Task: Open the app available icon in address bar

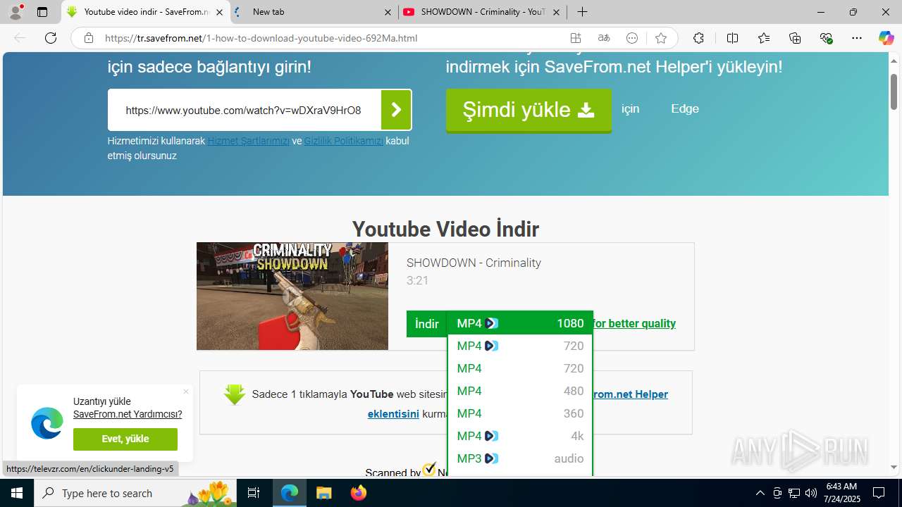Action: click(576, 38)
